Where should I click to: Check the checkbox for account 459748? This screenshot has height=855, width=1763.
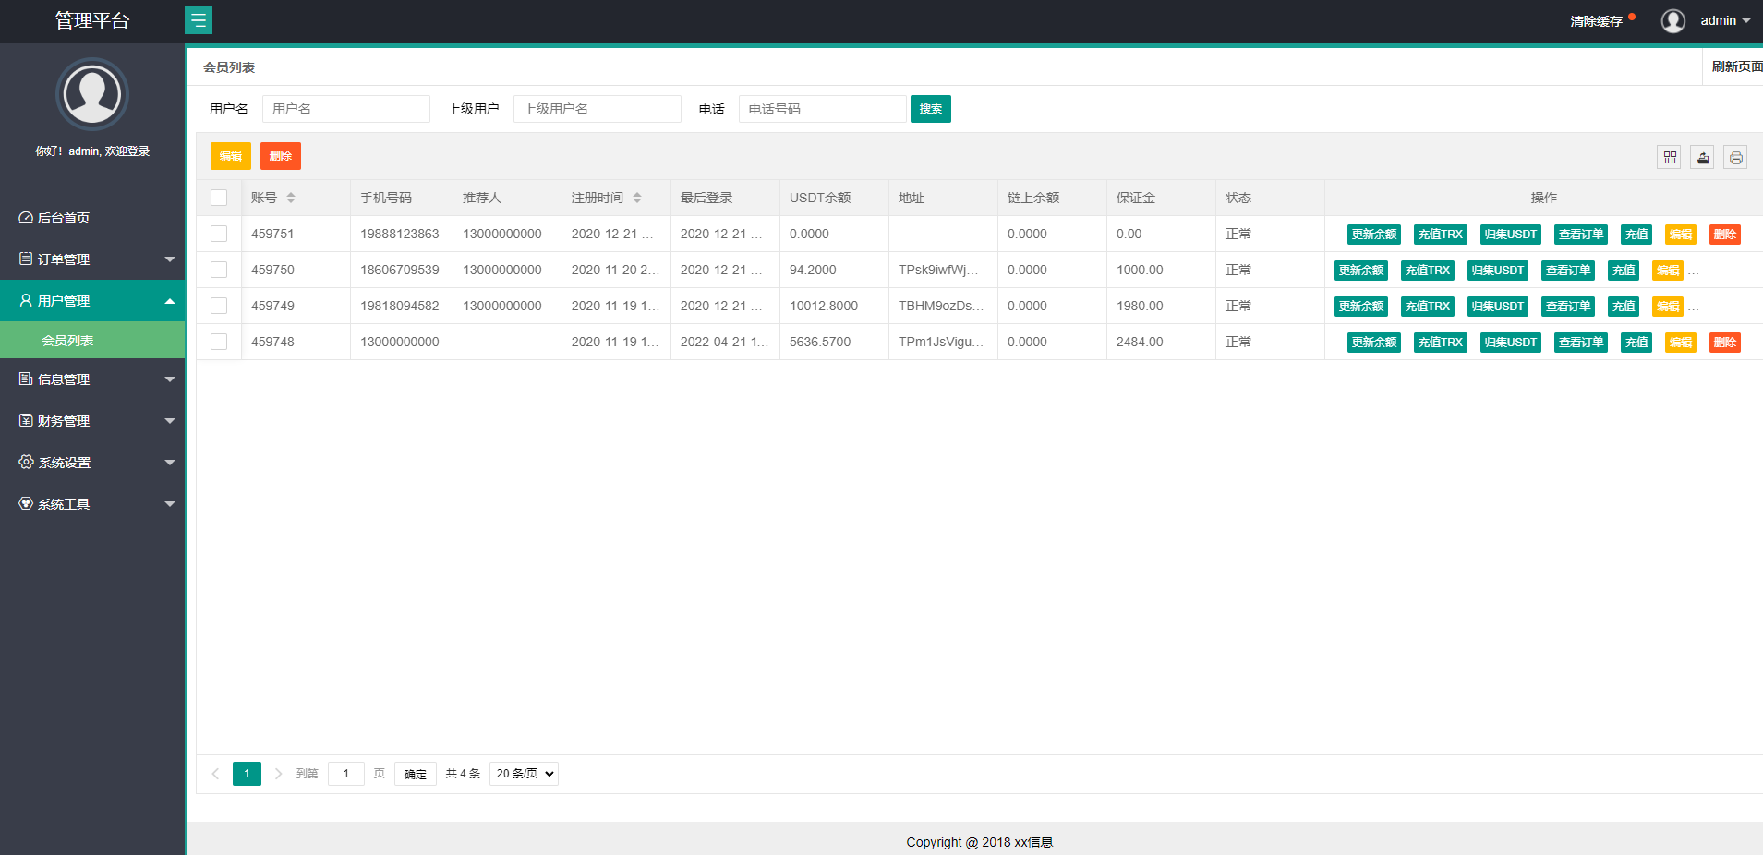(219, 341)
